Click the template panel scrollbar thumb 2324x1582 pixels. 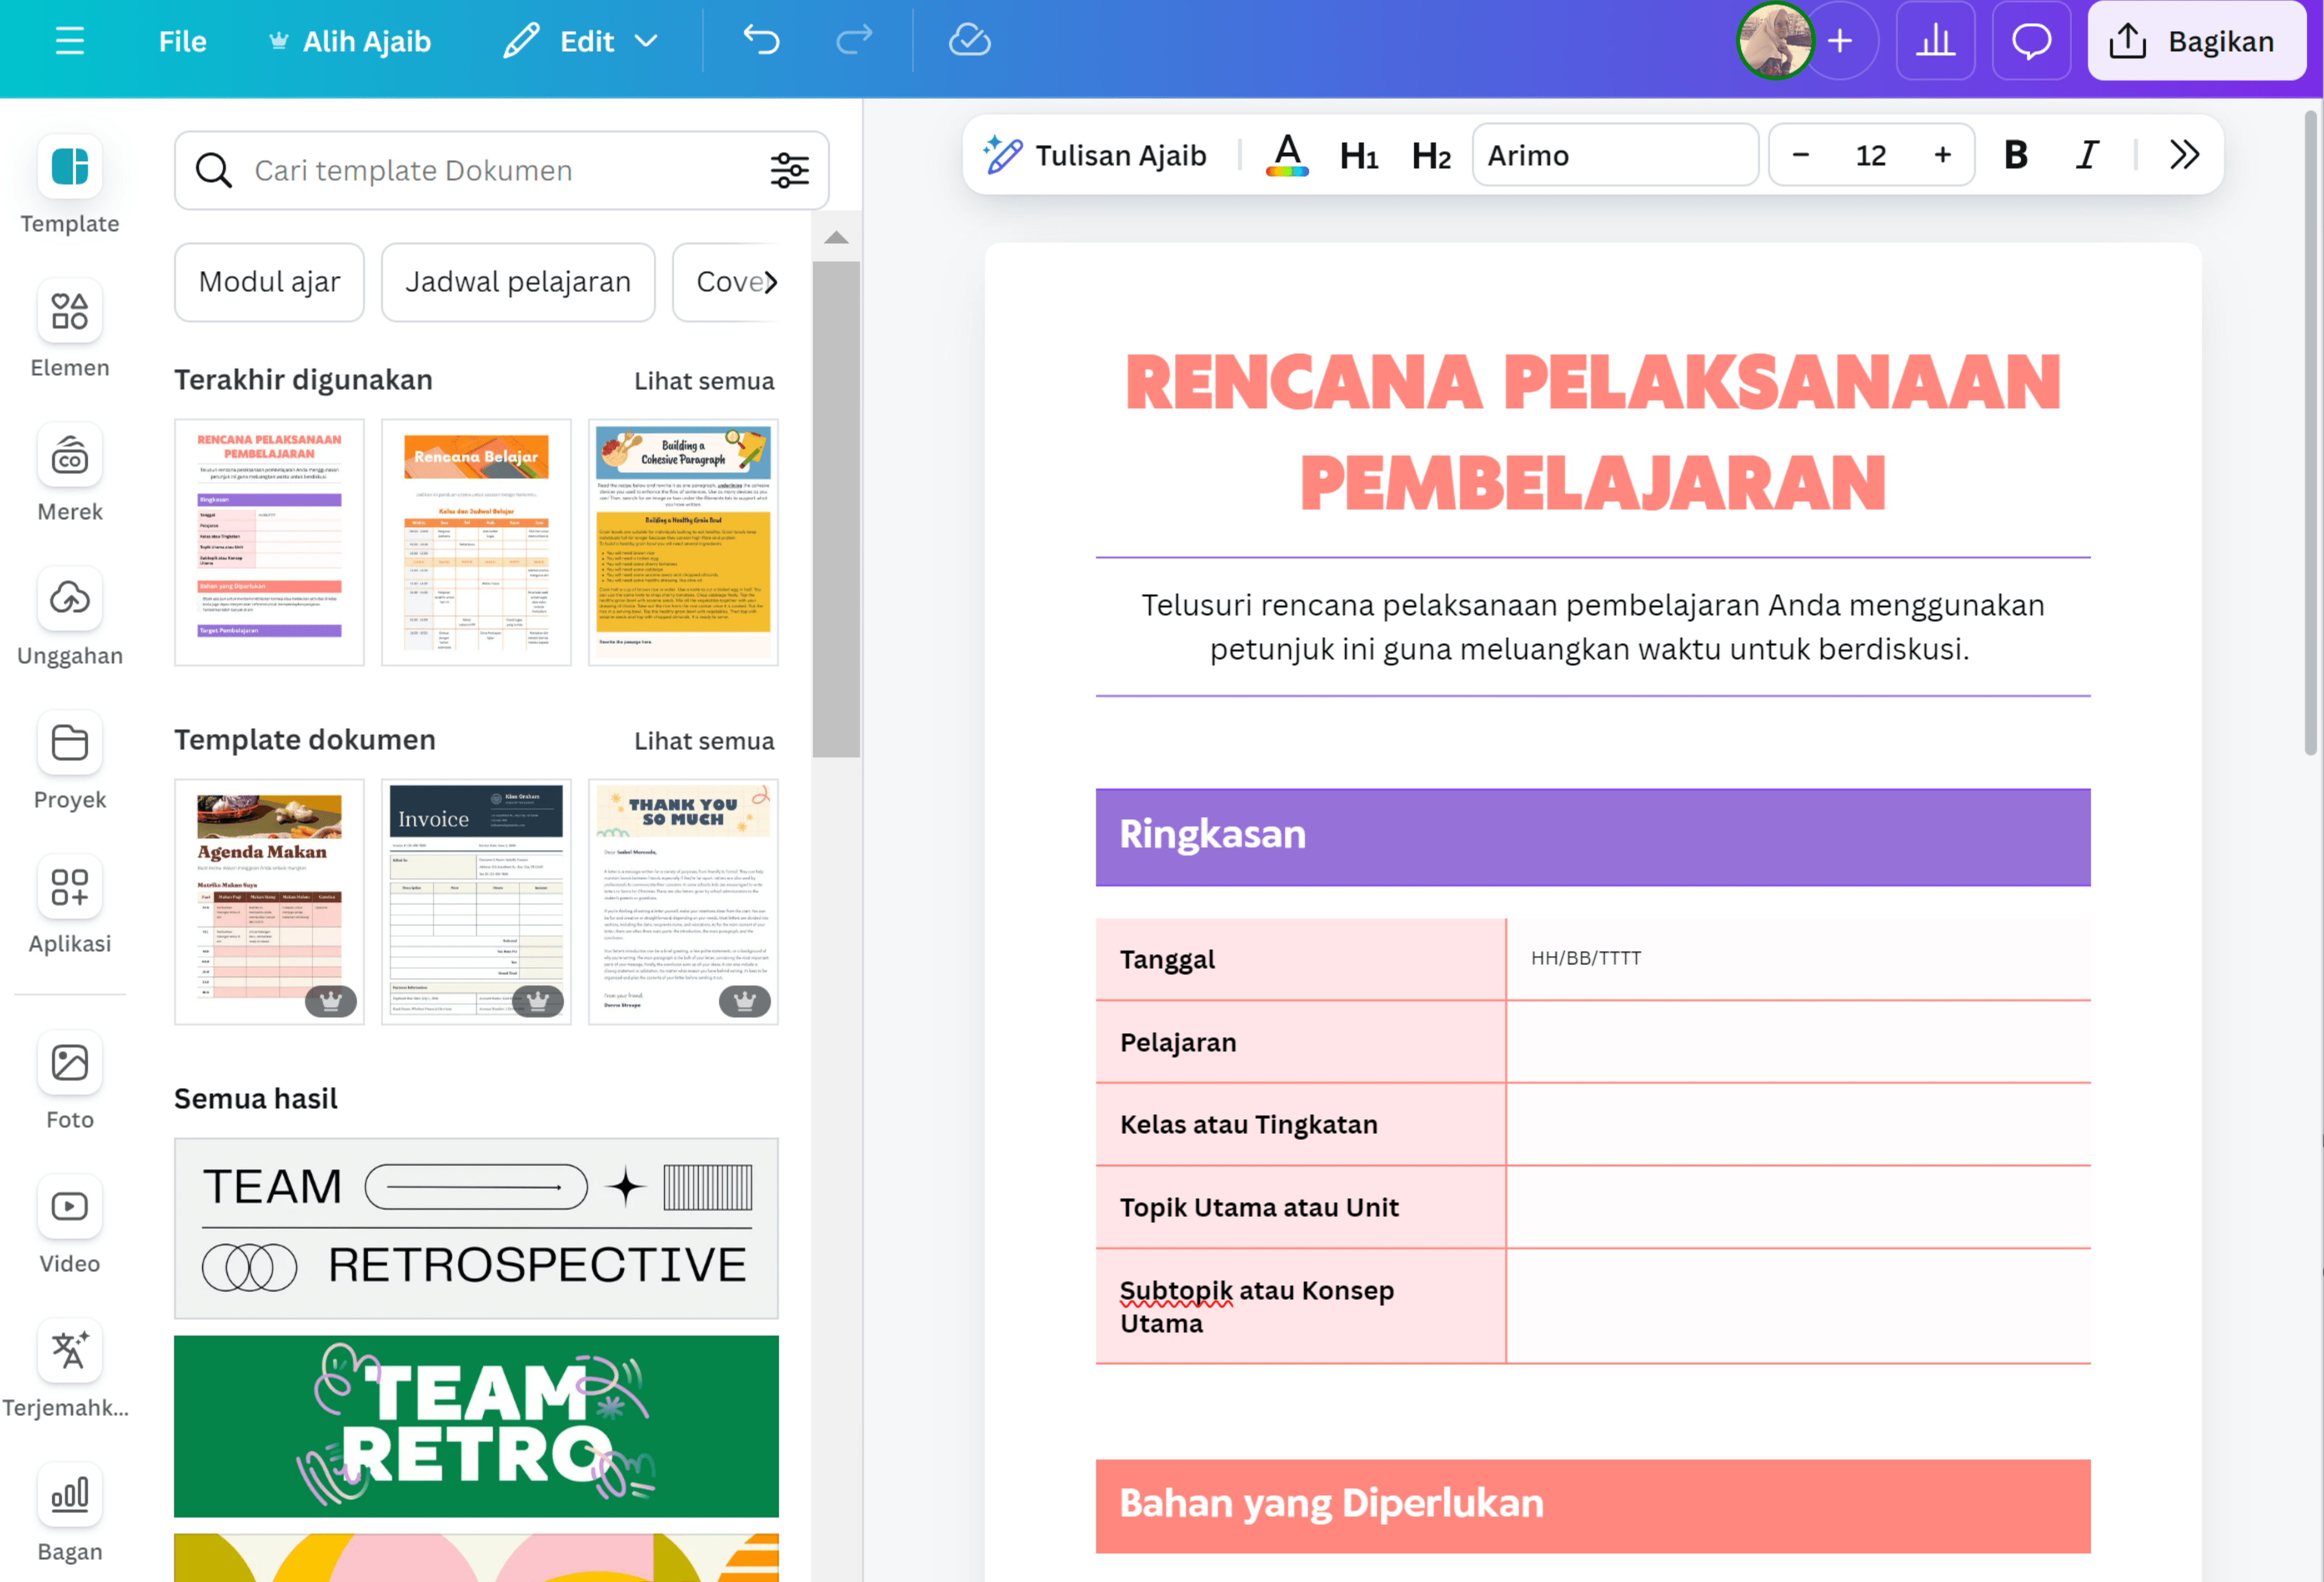tap(836, 508)
